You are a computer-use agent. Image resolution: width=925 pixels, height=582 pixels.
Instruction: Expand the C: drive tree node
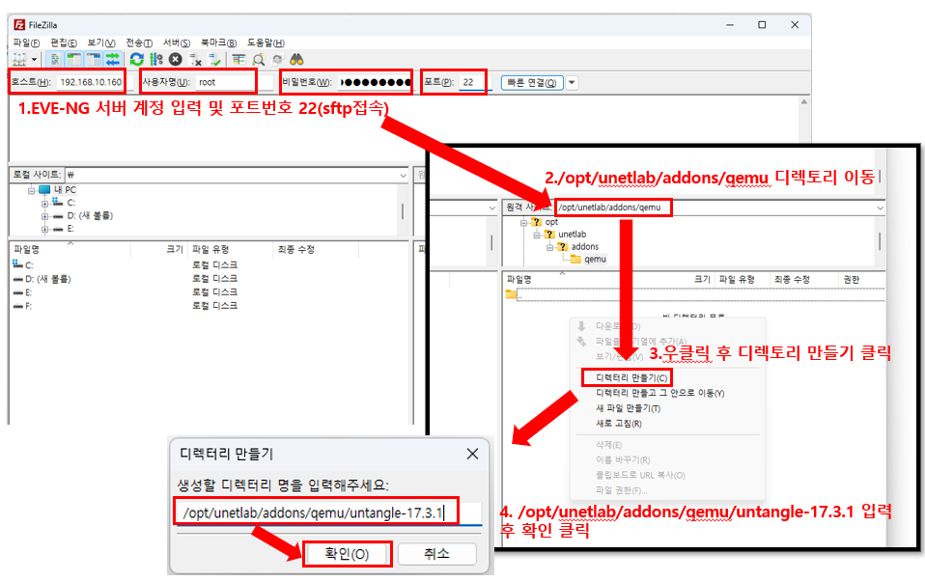tap(44, 204)
